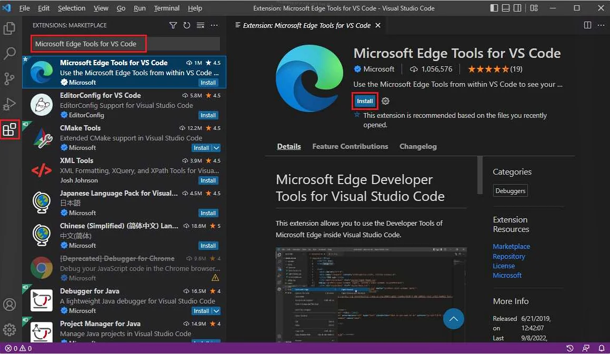Click the notifications bell in the status bar
Image resolution: width=610 pixels, height=354 pixels.
[x=602, y=348]
